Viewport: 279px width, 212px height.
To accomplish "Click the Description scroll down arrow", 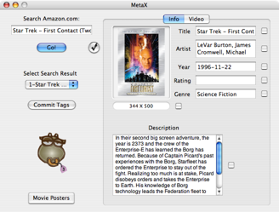I will (x=219, y=191).
